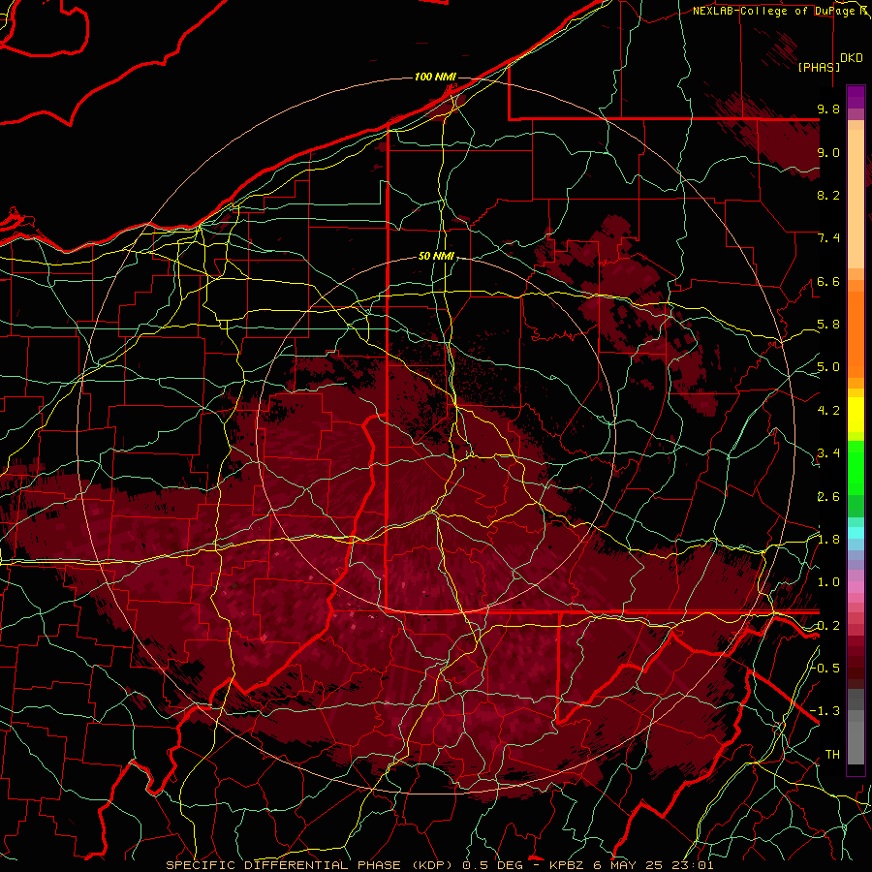Viewport: 872px width, 872px height.
Task: Click the 6 MAY 25 23:01 timestamp
Action: (654, 865)
